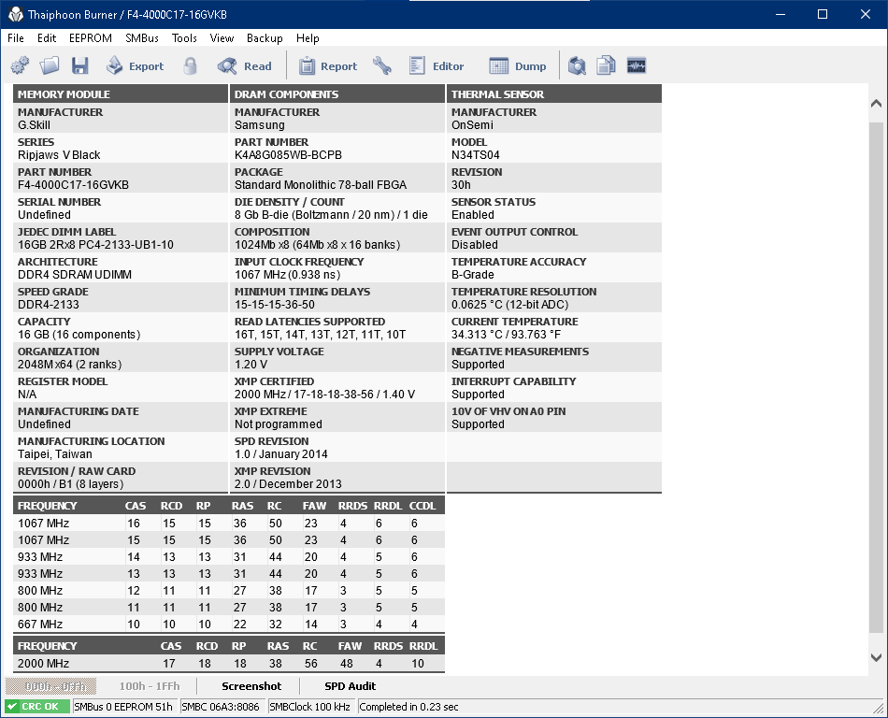Screen dimensions: 888x718
Task: Click the CRC OK status indicator
Action: click(x=37, y=707)
